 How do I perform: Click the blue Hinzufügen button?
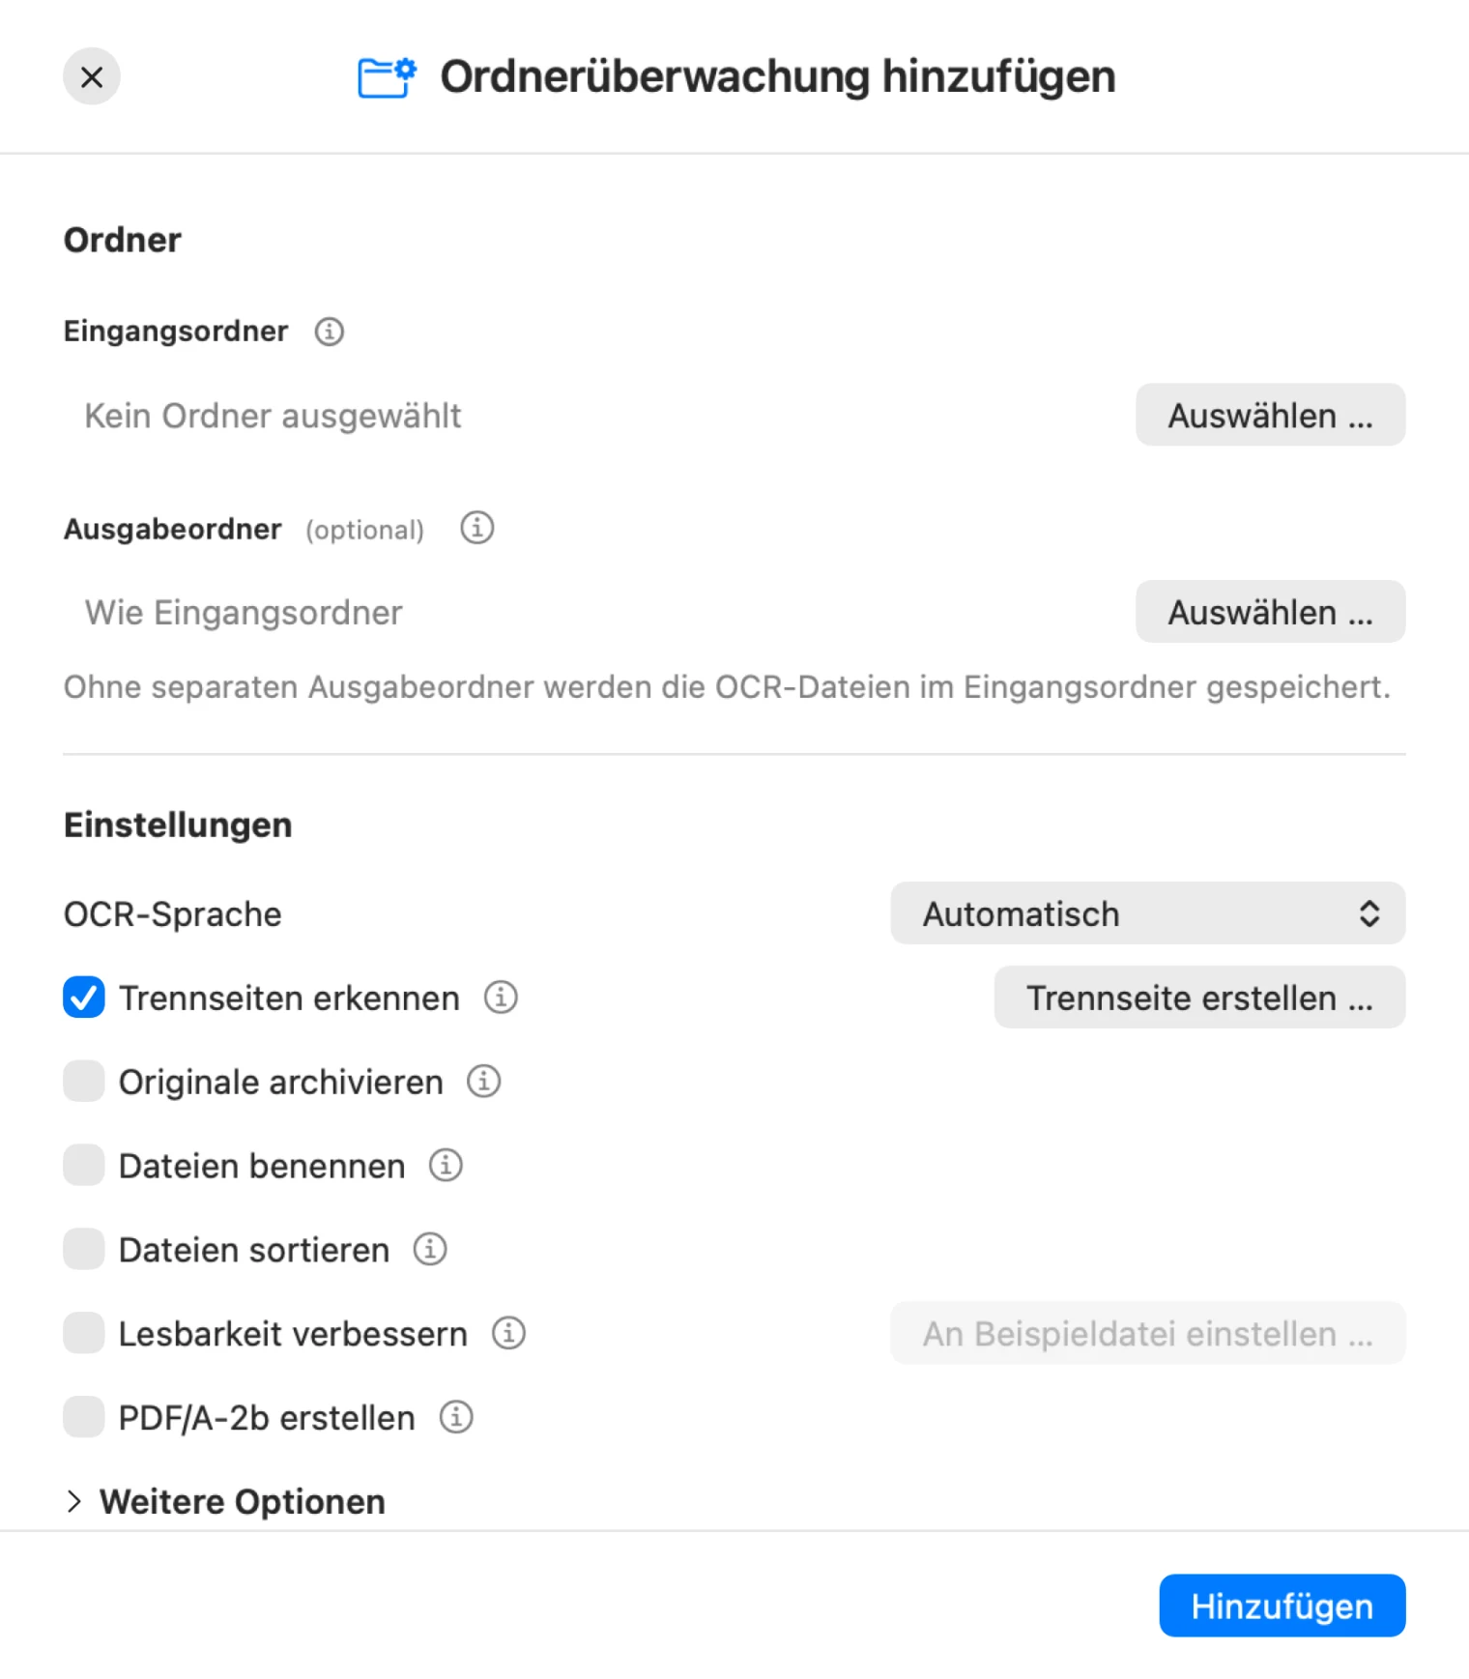[x=1282, y=1606]
